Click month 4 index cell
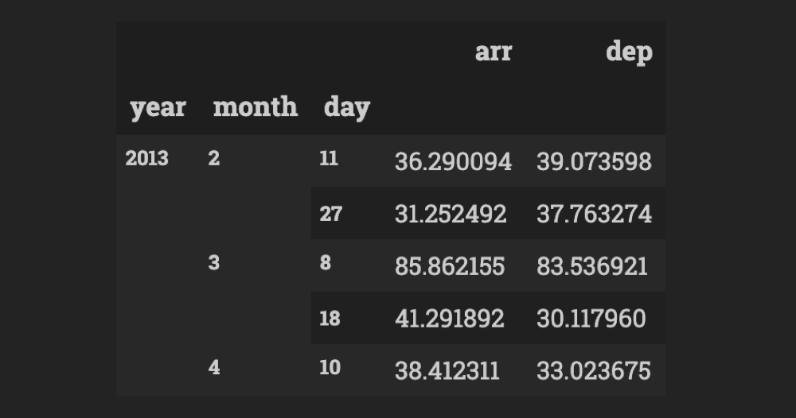Screen dimensions: 796x418 213,367
